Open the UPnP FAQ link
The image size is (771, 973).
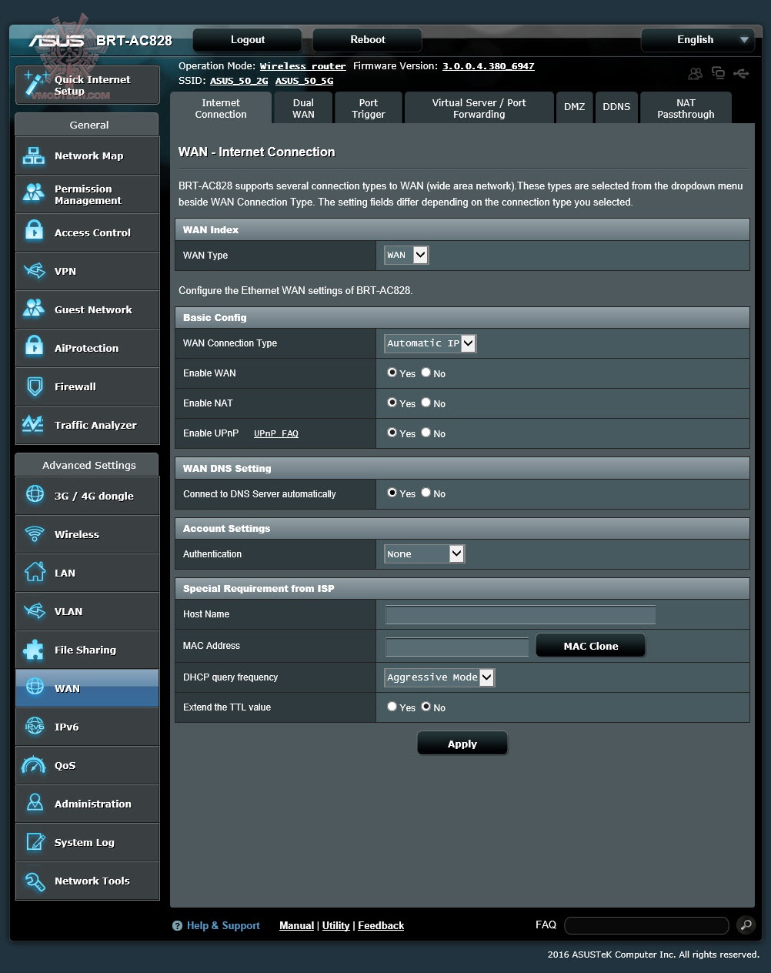[276, 433]
